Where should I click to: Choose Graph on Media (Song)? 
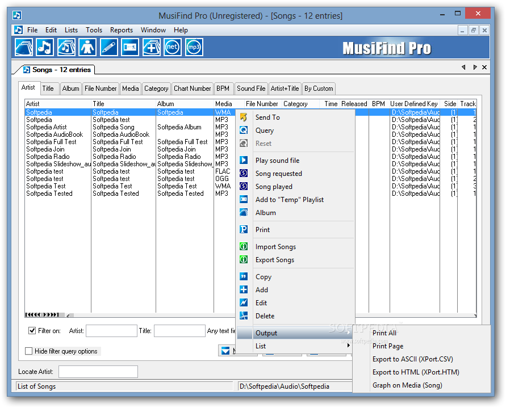[x=407, y=385]
